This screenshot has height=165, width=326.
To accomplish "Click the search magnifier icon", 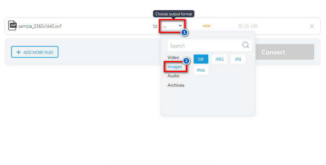I will coord(246,45).
